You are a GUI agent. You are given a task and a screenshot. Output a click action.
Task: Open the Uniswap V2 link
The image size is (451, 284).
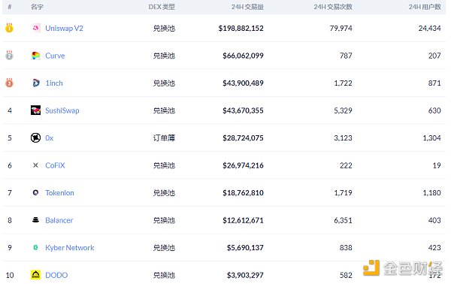pyautogui.click(x=64, y=28)
